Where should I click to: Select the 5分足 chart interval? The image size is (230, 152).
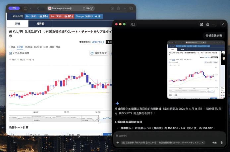click(x=20, y=47)
